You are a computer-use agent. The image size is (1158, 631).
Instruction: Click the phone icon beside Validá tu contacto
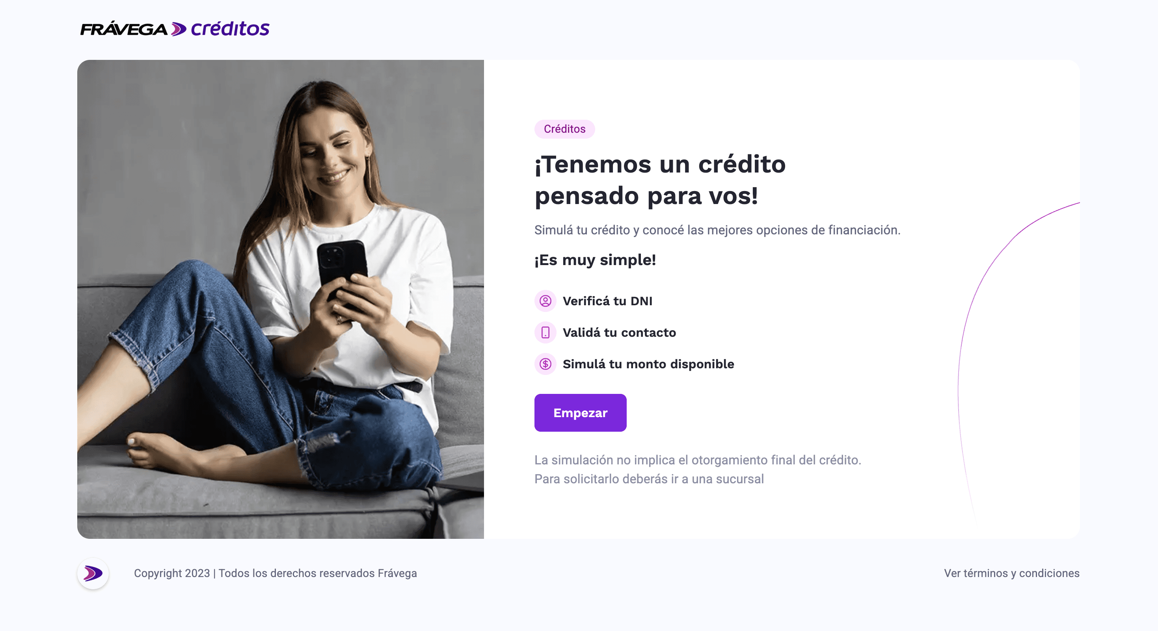pyautogui.click(x=545, y=332)
